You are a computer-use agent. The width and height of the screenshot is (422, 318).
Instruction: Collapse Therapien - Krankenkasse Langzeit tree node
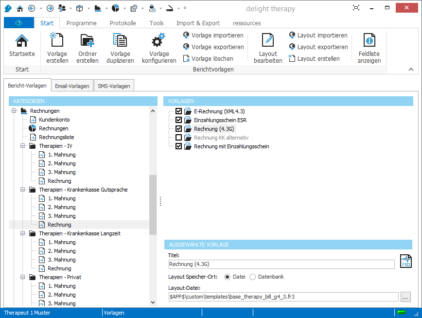click(23, 233)
